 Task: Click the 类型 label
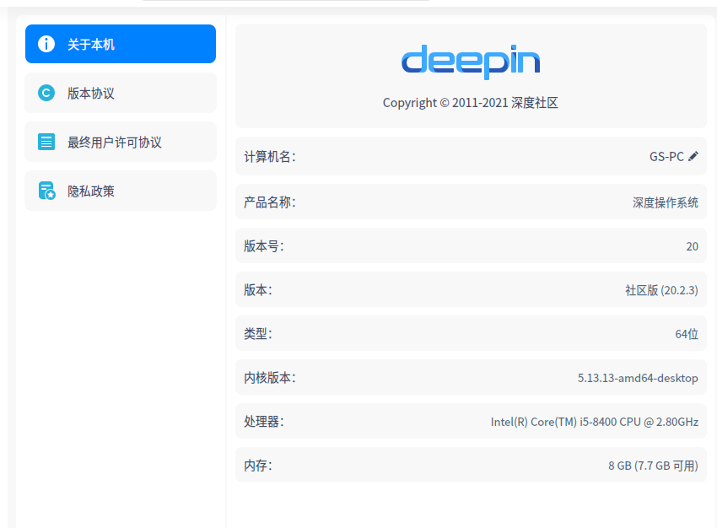pos(258,334)
